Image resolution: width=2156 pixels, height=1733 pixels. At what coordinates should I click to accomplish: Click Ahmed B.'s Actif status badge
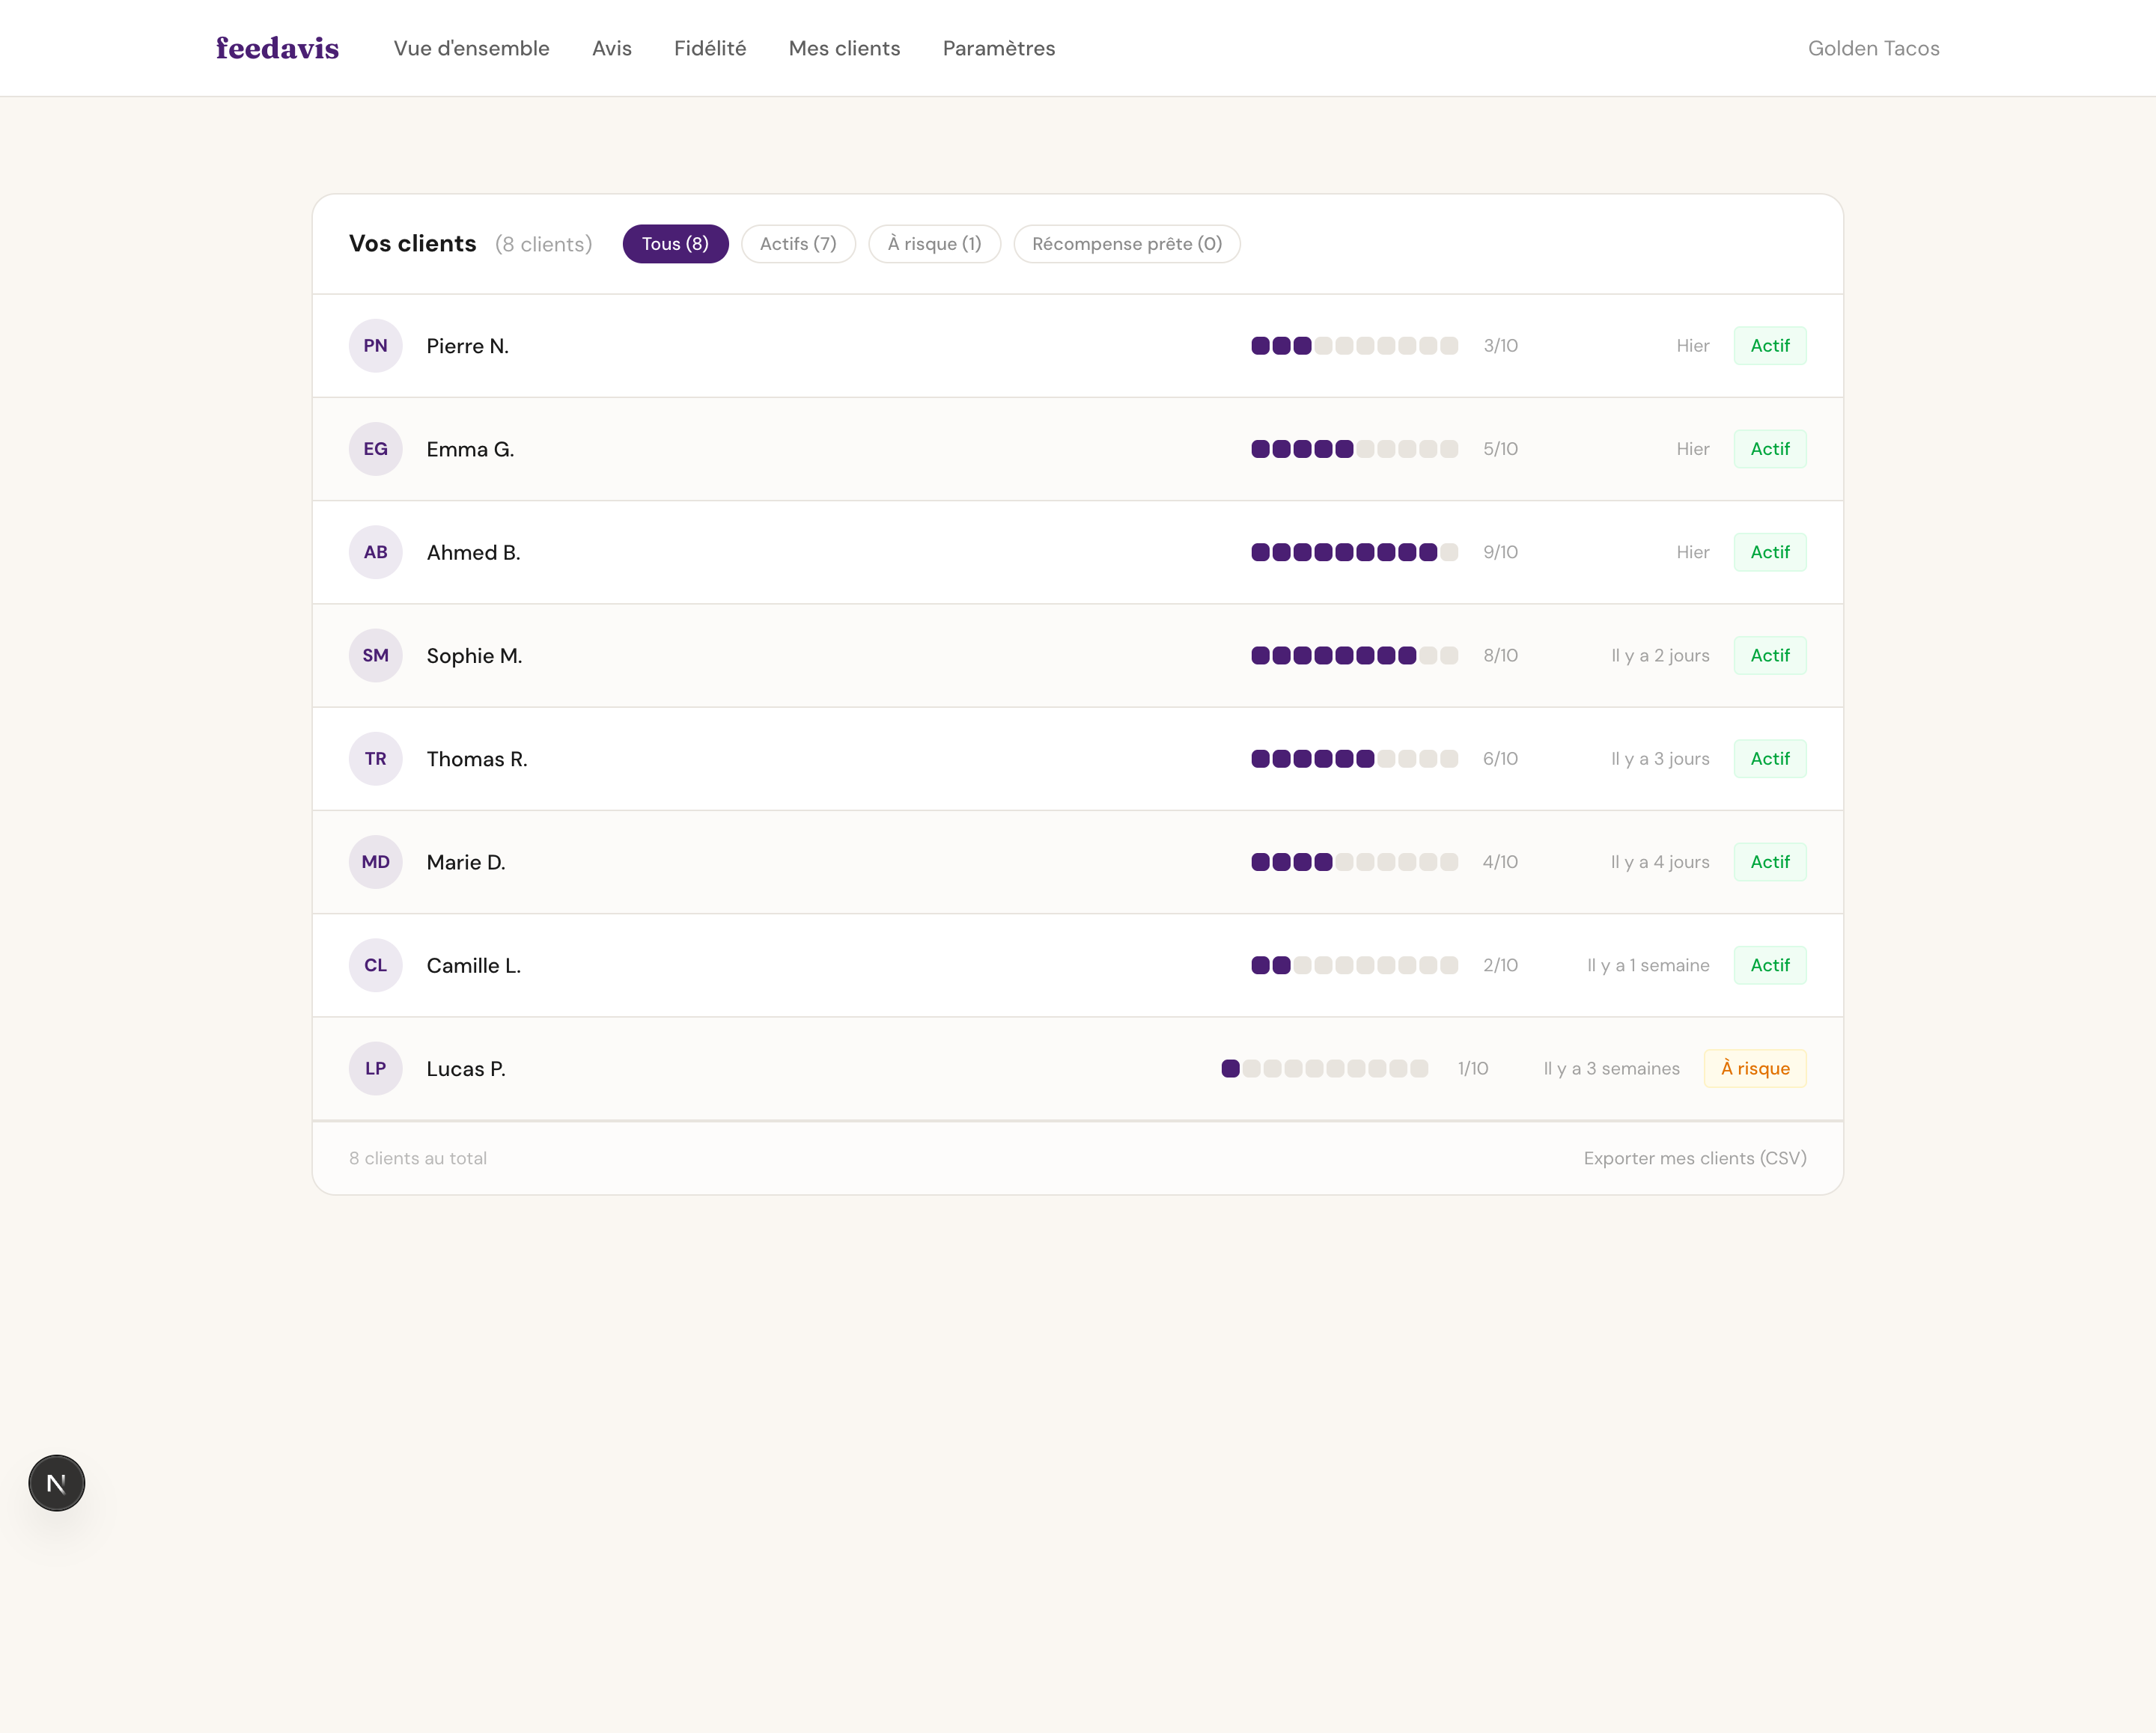pyautogui.click(x=1770, y=551)
